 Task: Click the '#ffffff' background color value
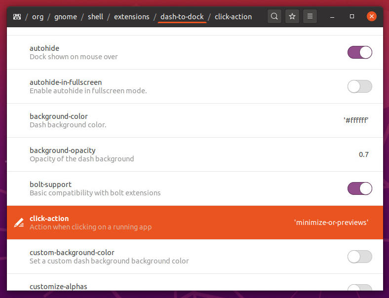tap(356, 120)
